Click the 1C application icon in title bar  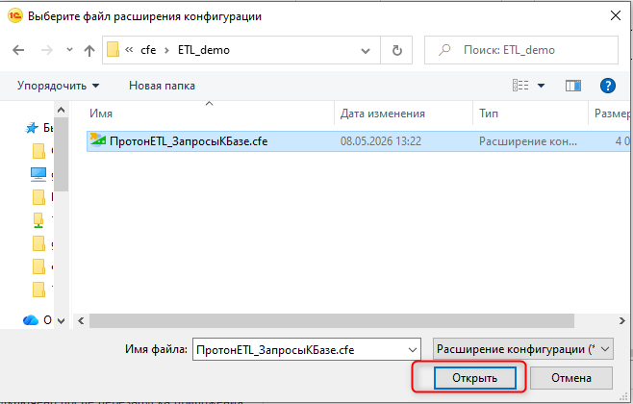click(15, 16)
